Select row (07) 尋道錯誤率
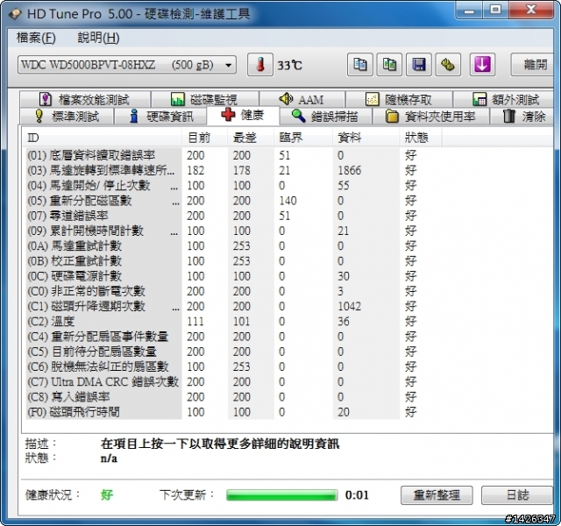The height and width of the screenshot is (526, 561). 234,216
